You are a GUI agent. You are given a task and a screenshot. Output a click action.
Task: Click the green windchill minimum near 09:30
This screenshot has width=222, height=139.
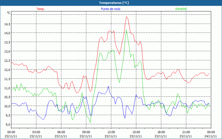click(90, 123)
